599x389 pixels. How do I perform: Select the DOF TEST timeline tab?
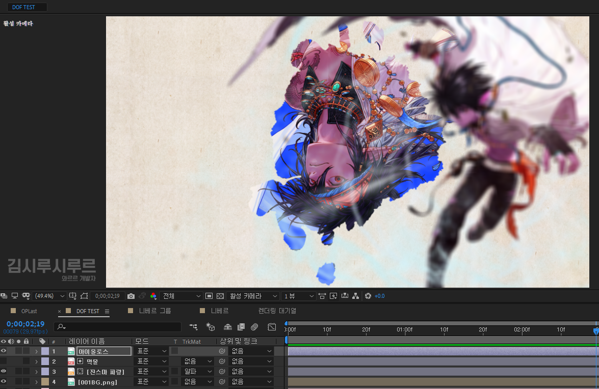pyautogui.click(x=88, y=311)
